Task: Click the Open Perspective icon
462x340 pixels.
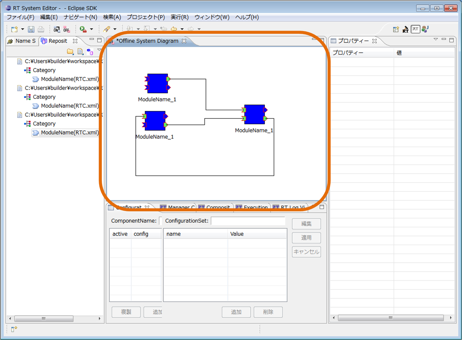Action: pos(396,29)
